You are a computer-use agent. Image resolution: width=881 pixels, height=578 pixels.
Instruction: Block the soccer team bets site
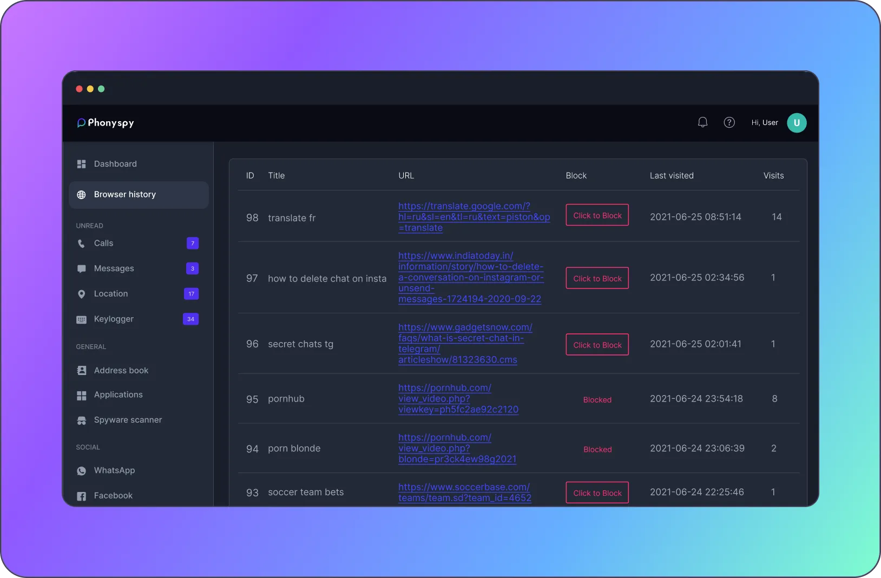[x=596, y=492]
